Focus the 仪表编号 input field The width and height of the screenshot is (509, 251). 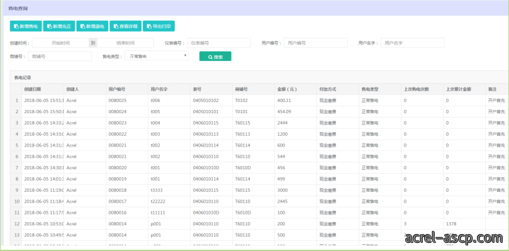pyautogui.click(x=219, y=43)
